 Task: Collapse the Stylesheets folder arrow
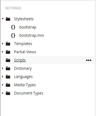[x=3, y=19]
